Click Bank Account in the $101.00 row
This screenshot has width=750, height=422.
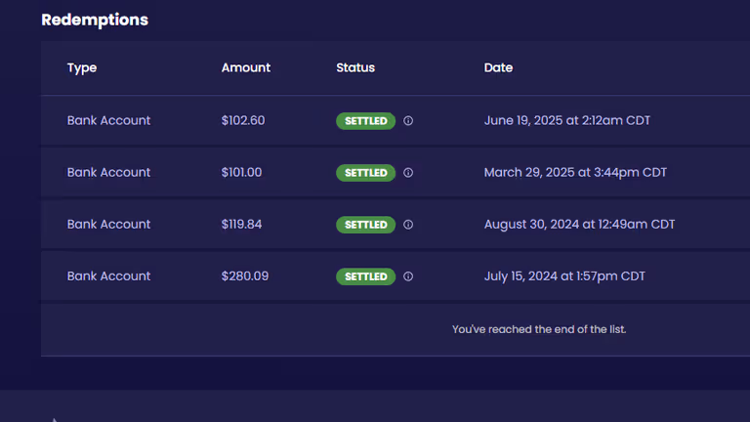click(x=108, y=172)
